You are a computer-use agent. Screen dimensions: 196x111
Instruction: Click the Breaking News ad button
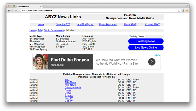coord(146,41)
